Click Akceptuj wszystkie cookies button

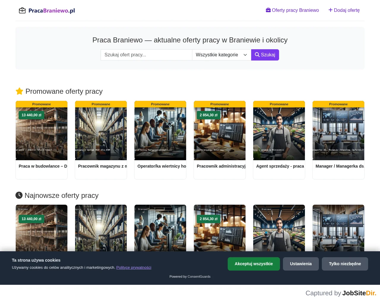254,264
